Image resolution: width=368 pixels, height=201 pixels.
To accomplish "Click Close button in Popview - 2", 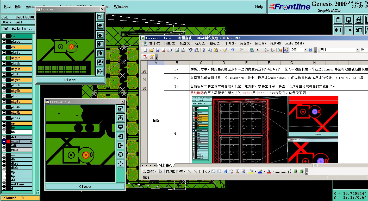I will [85, 186].
